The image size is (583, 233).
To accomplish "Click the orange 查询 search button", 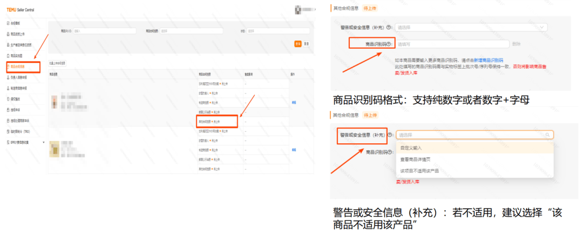I will [x=298, y=44].
